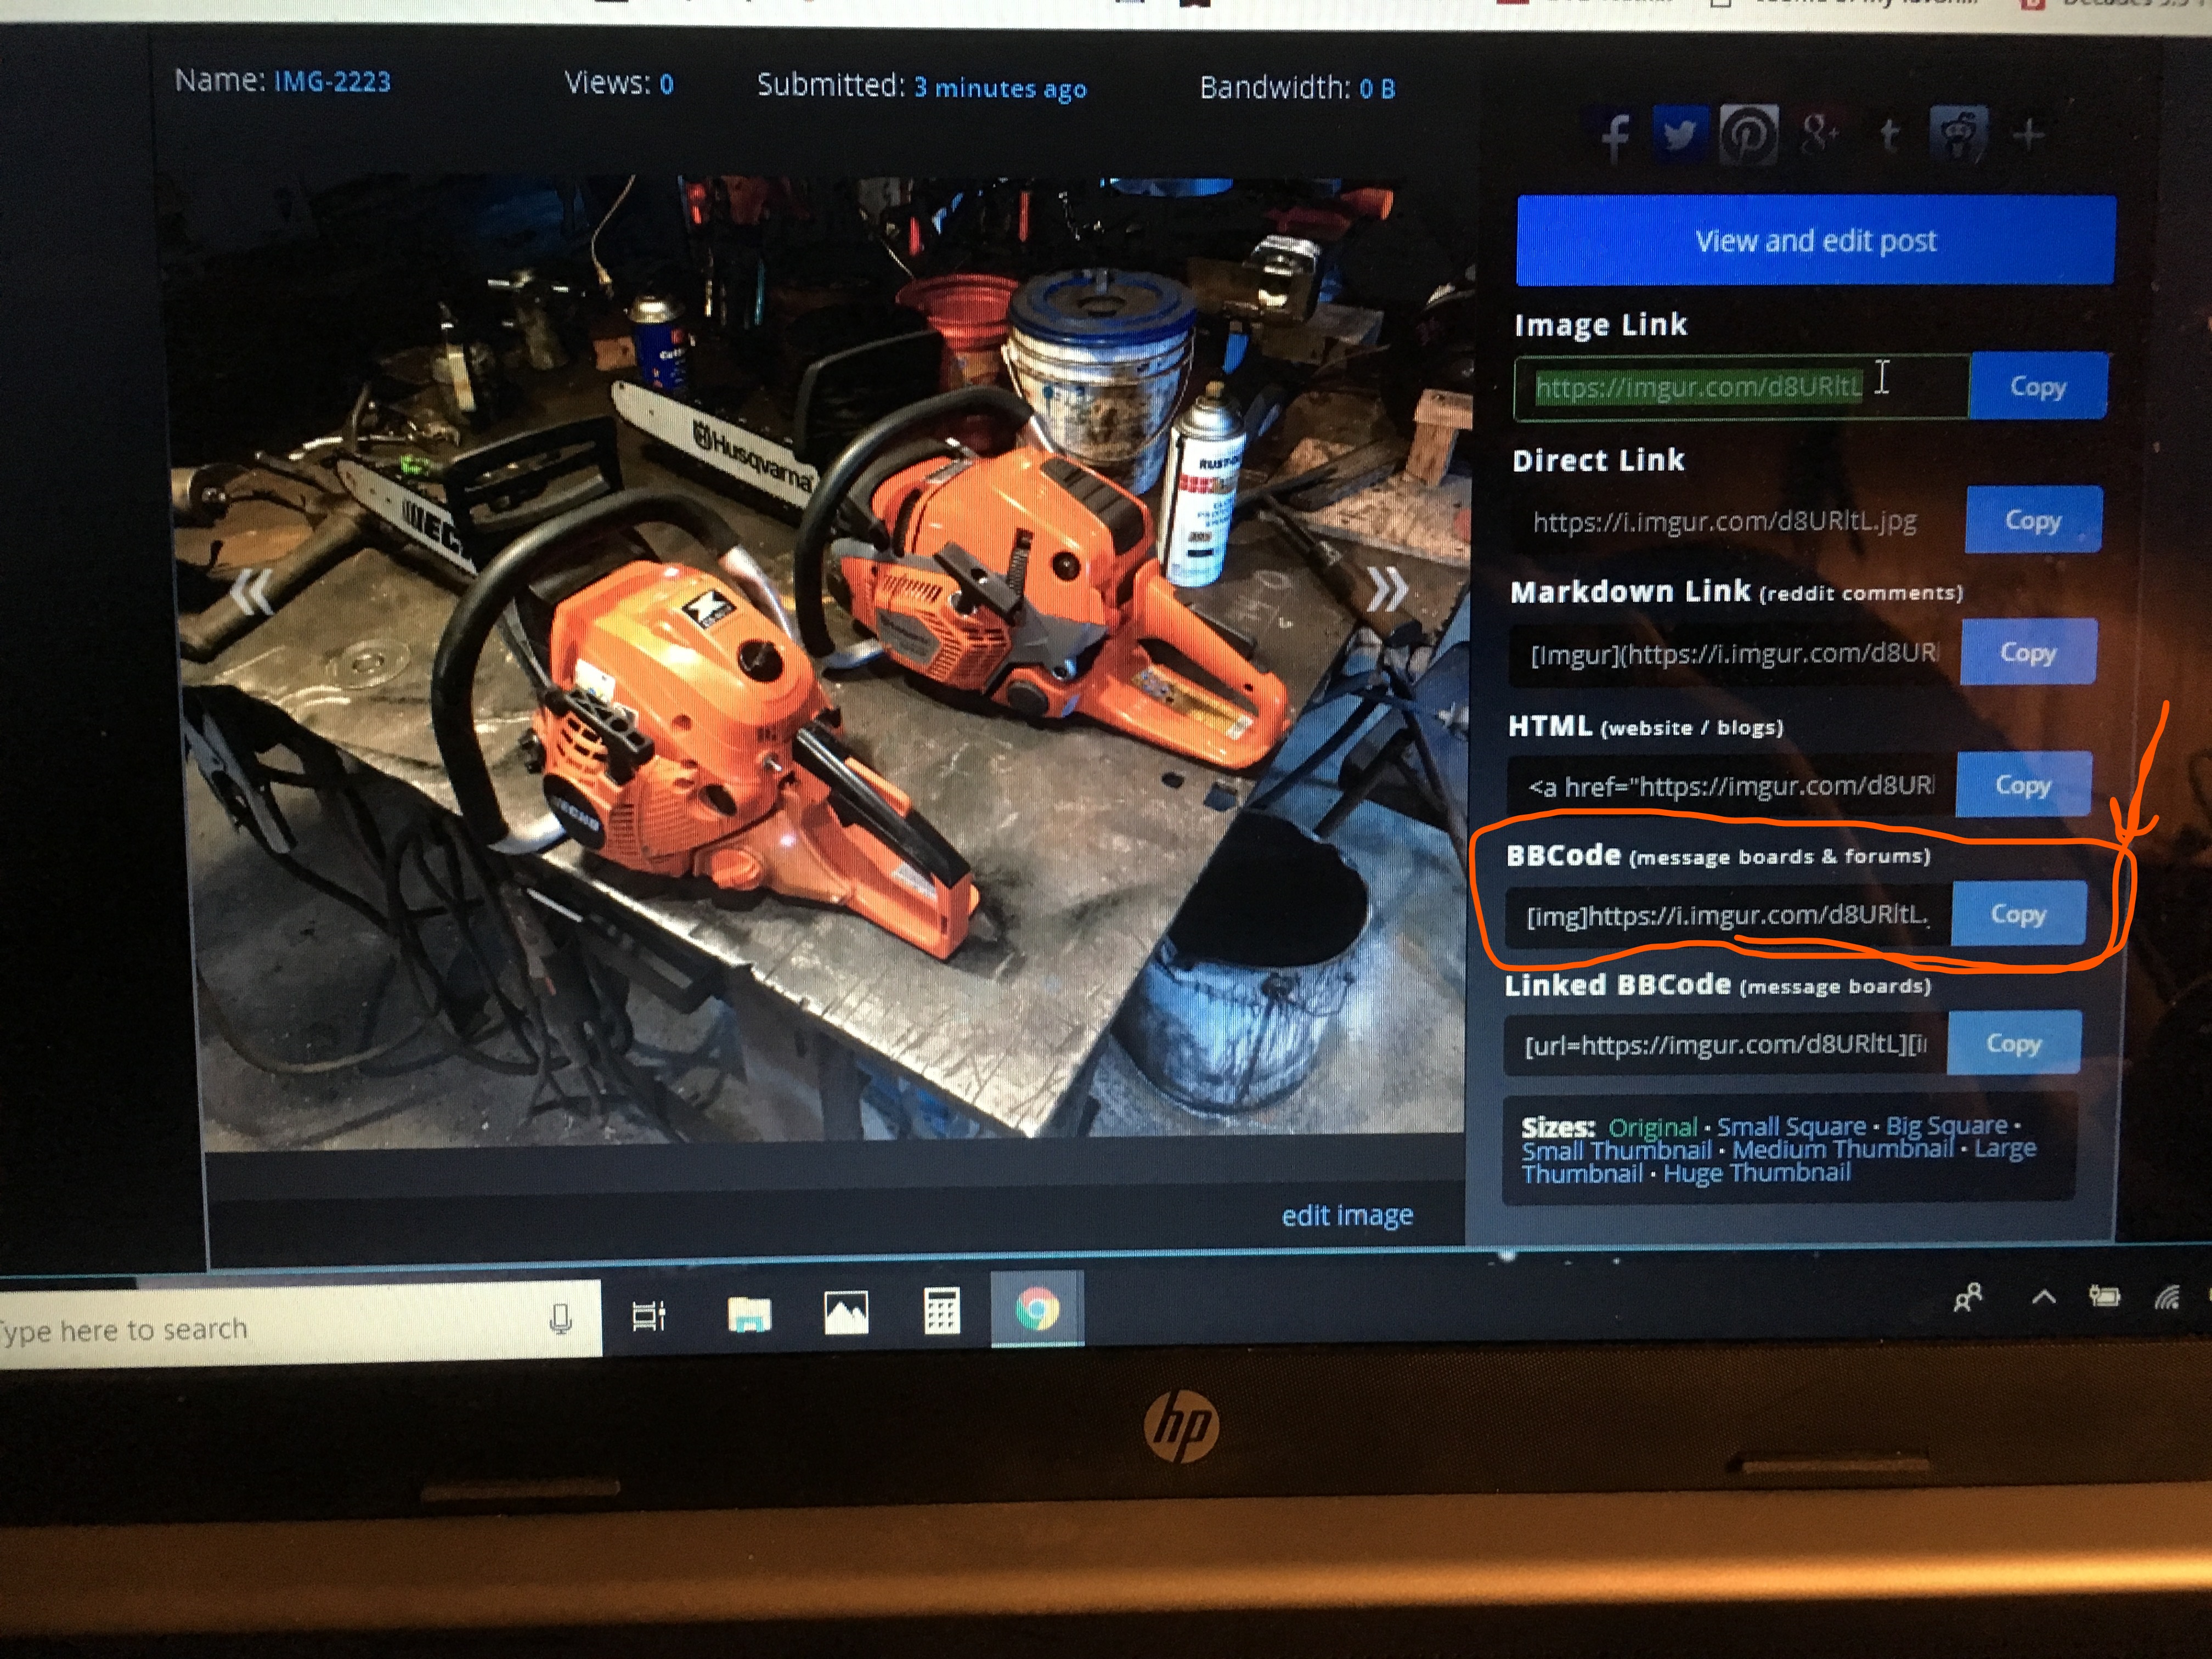The height and width of the screenshot is (1659, 2212).
Task: Click View and edit post button
Action: (x=1815, y=240)
